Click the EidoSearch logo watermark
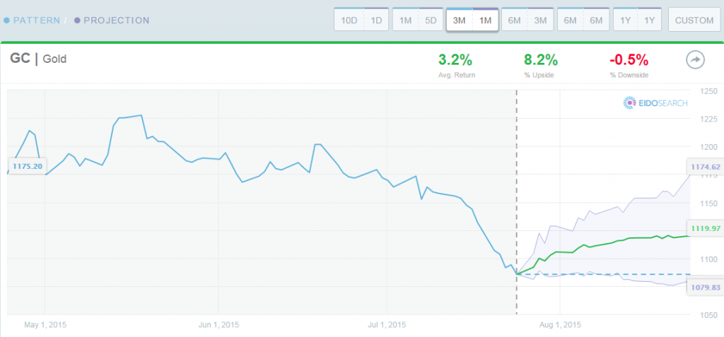Viewport: 724px width, 337px height. tap(655, 103)
